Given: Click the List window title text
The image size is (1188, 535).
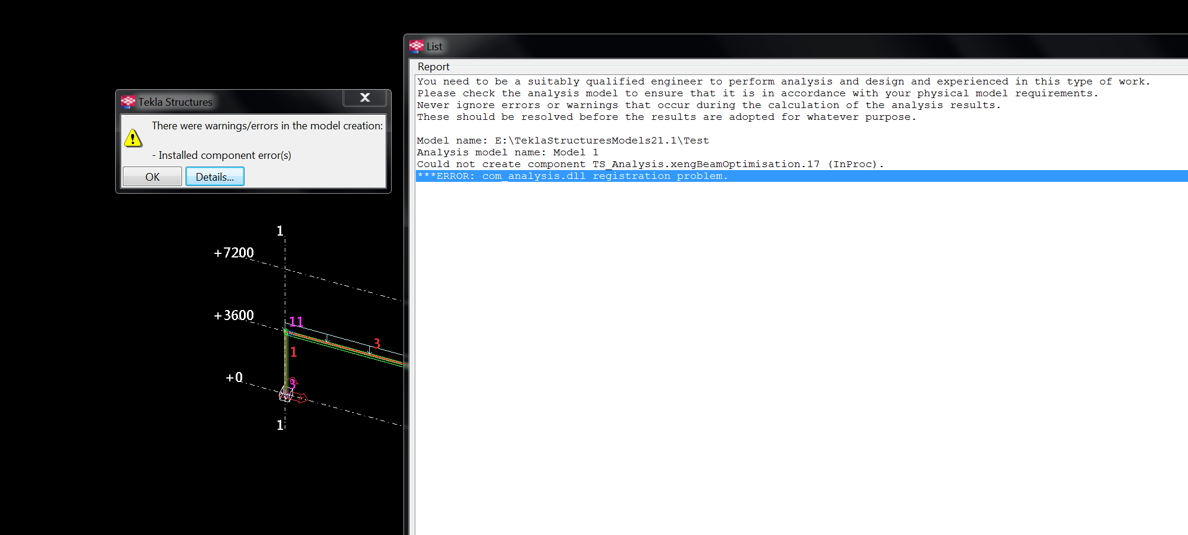Looking at the screenshot, I should pyautogui.click(x=435, y=47).
